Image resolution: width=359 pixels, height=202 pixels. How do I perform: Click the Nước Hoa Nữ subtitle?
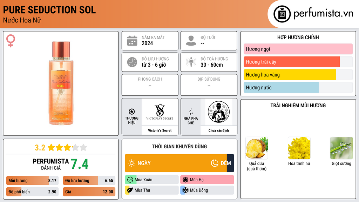pos(22,20)
